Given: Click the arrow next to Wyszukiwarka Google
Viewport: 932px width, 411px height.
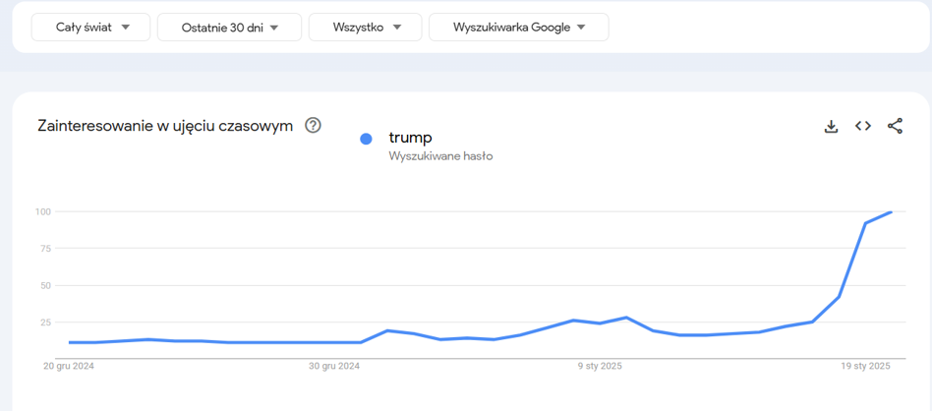Looking at the screenshot, I should tap(581, 28).
